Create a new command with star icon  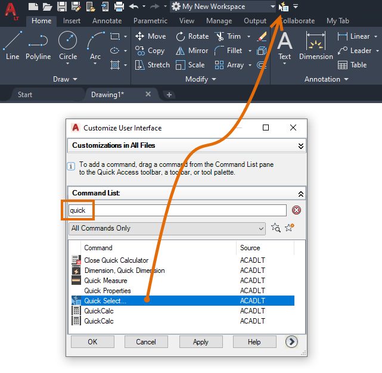(290, 228)
